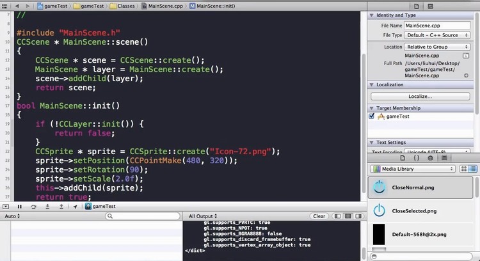Select Default-568h@2x.png in the media library
Screen dimensions: 480x261
(x=420, y=234)
